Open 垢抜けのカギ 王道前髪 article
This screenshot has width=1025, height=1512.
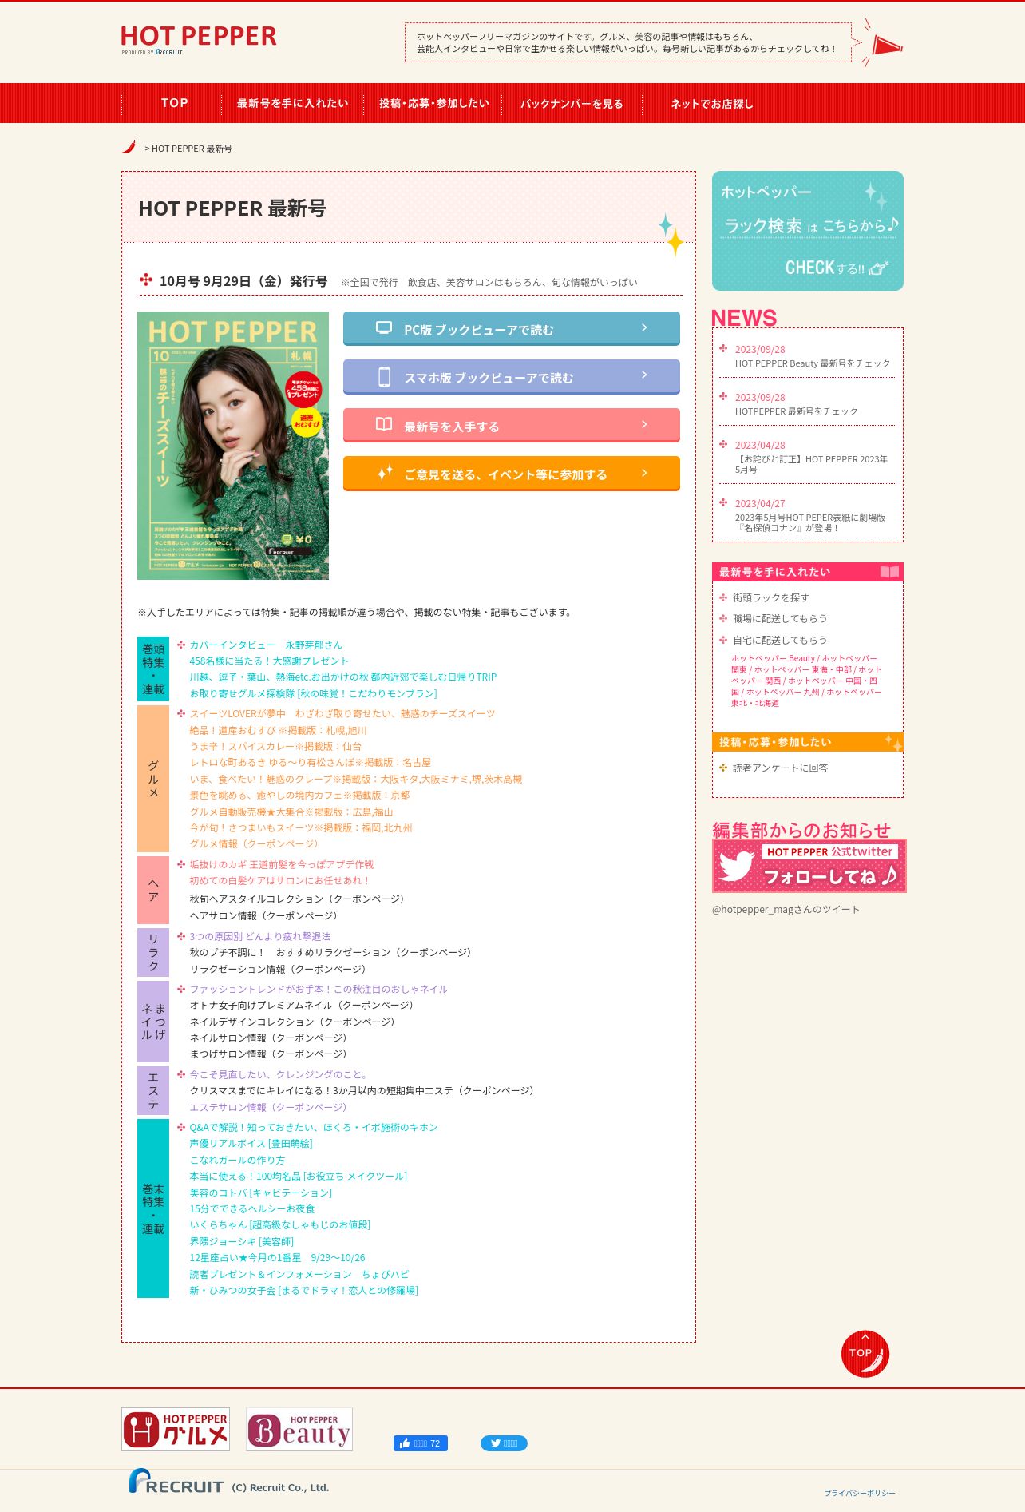(281, 864)
